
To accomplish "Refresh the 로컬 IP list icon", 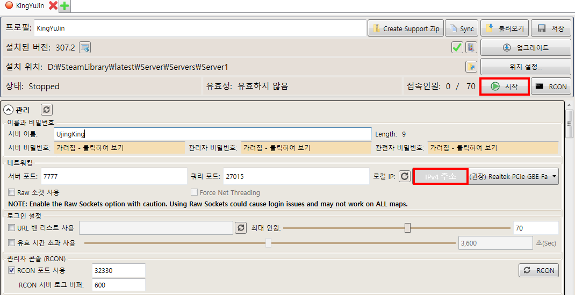I will tap(405, 177).
